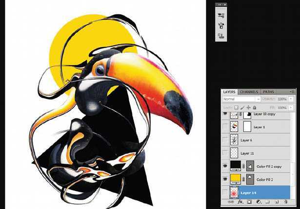Viewport: 300px width, 209px height.
Task: Select circle vector mask of Color Fill 2
Action: click(250, 179)
